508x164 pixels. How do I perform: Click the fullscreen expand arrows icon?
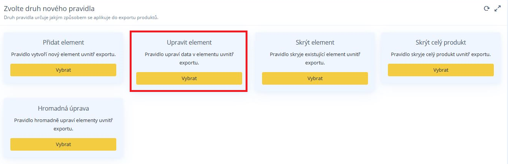pos(498,8)
